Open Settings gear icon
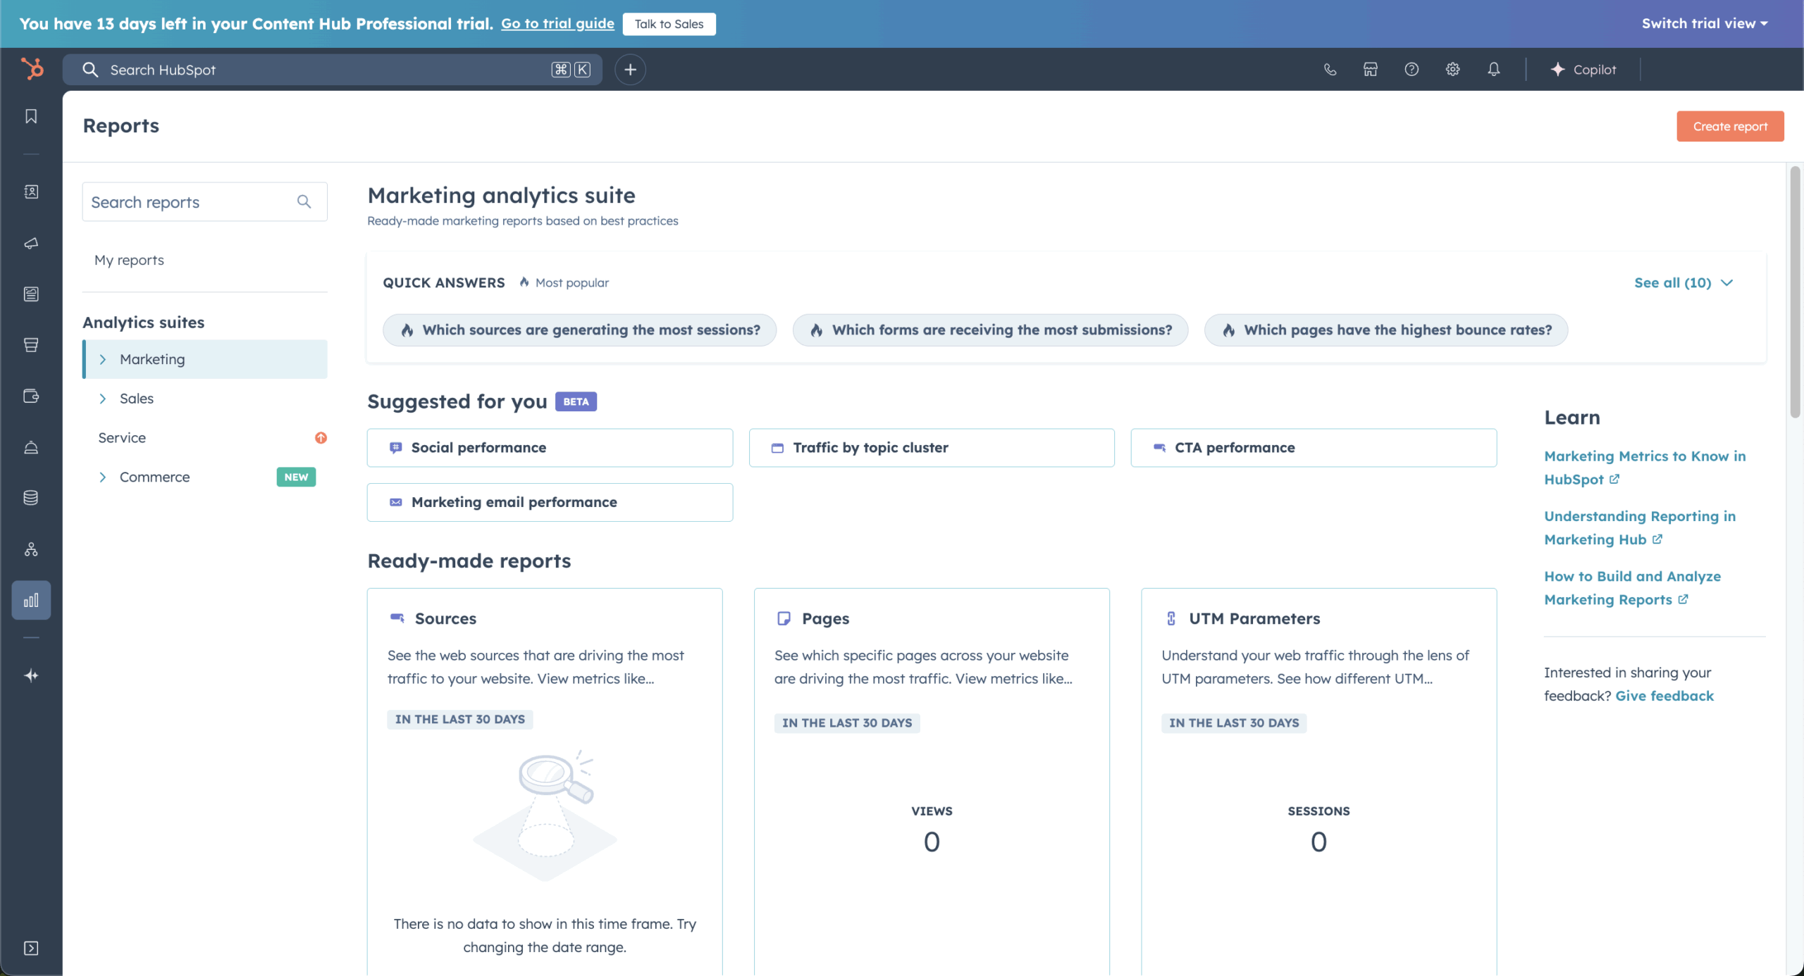The image size is (1804, 976). tap(1452, 69)
